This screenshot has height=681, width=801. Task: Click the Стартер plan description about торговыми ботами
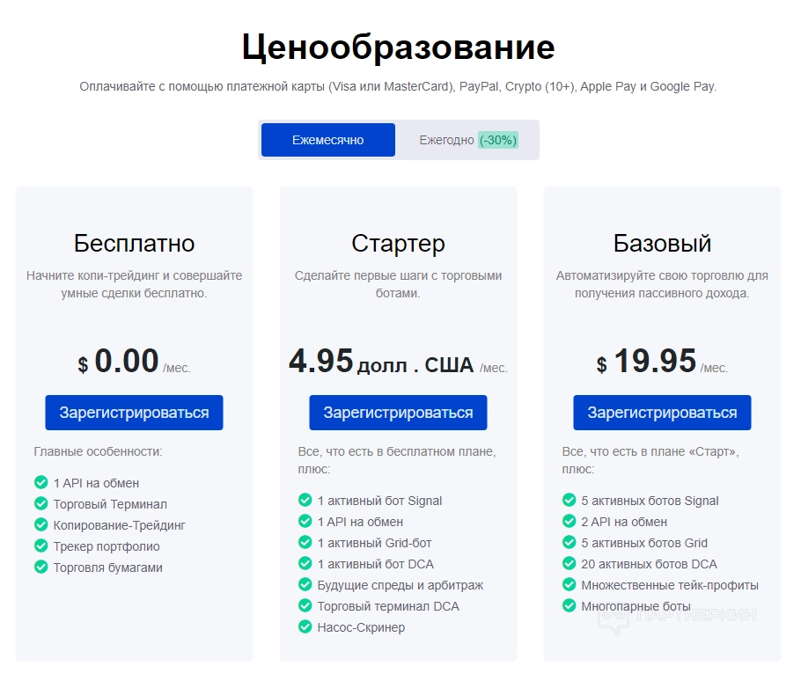pos(398,284)
